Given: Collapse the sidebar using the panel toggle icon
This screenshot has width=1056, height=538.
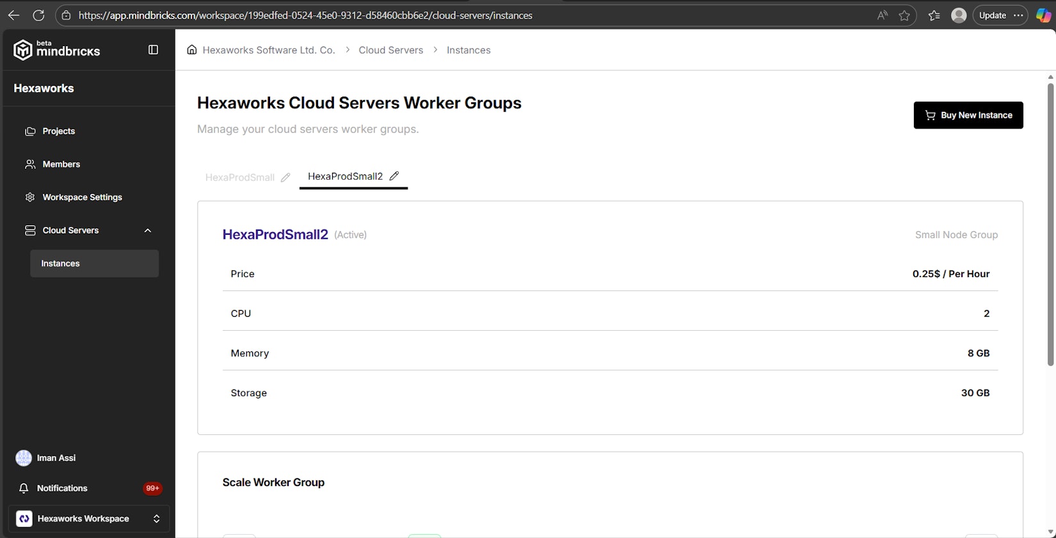Looking at the screenshot, I should 153,50.
